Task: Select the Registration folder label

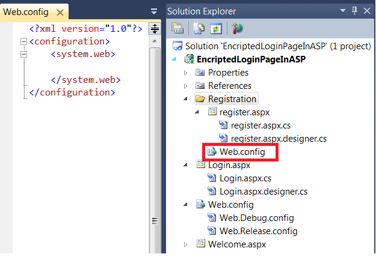Action: tap(232, 99)
